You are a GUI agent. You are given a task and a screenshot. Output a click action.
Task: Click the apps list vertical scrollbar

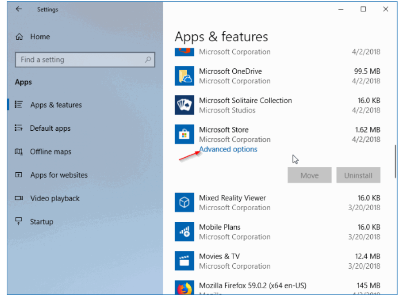pyautogui.click(x=395, y=162)
